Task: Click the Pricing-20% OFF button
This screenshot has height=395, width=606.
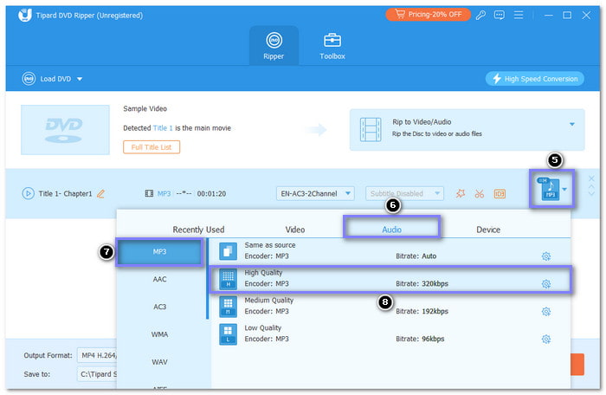Action: pyautogui.click(x=429, y=15)
